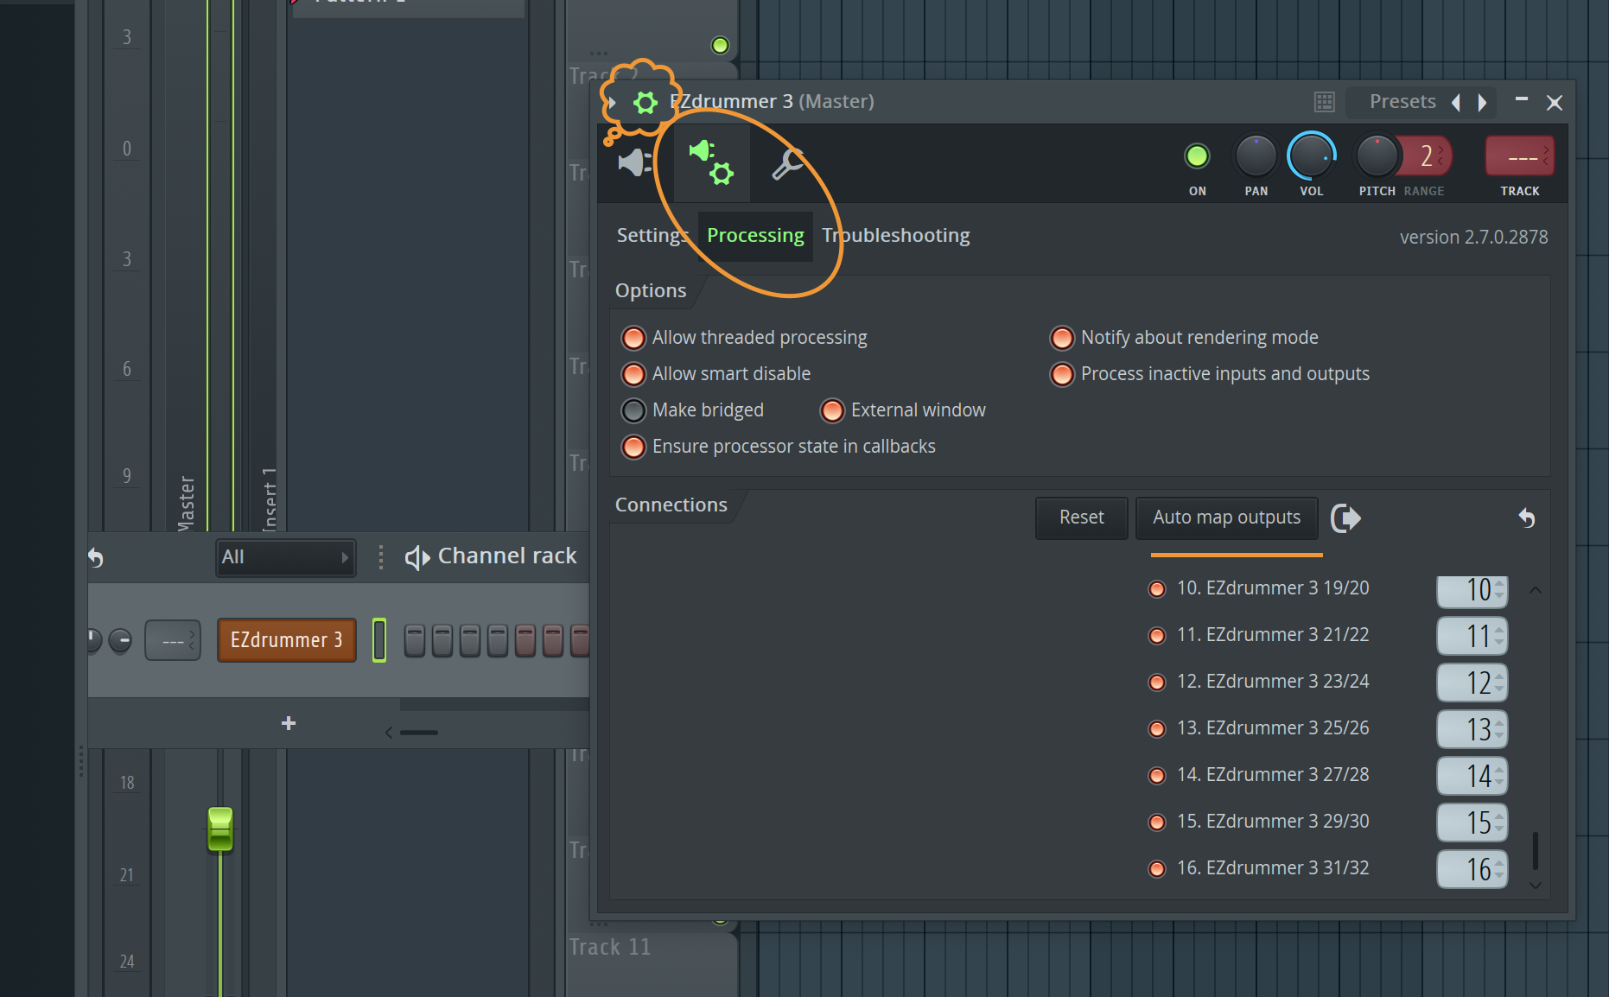Select the EZdrummer 3 channel button

287,640
